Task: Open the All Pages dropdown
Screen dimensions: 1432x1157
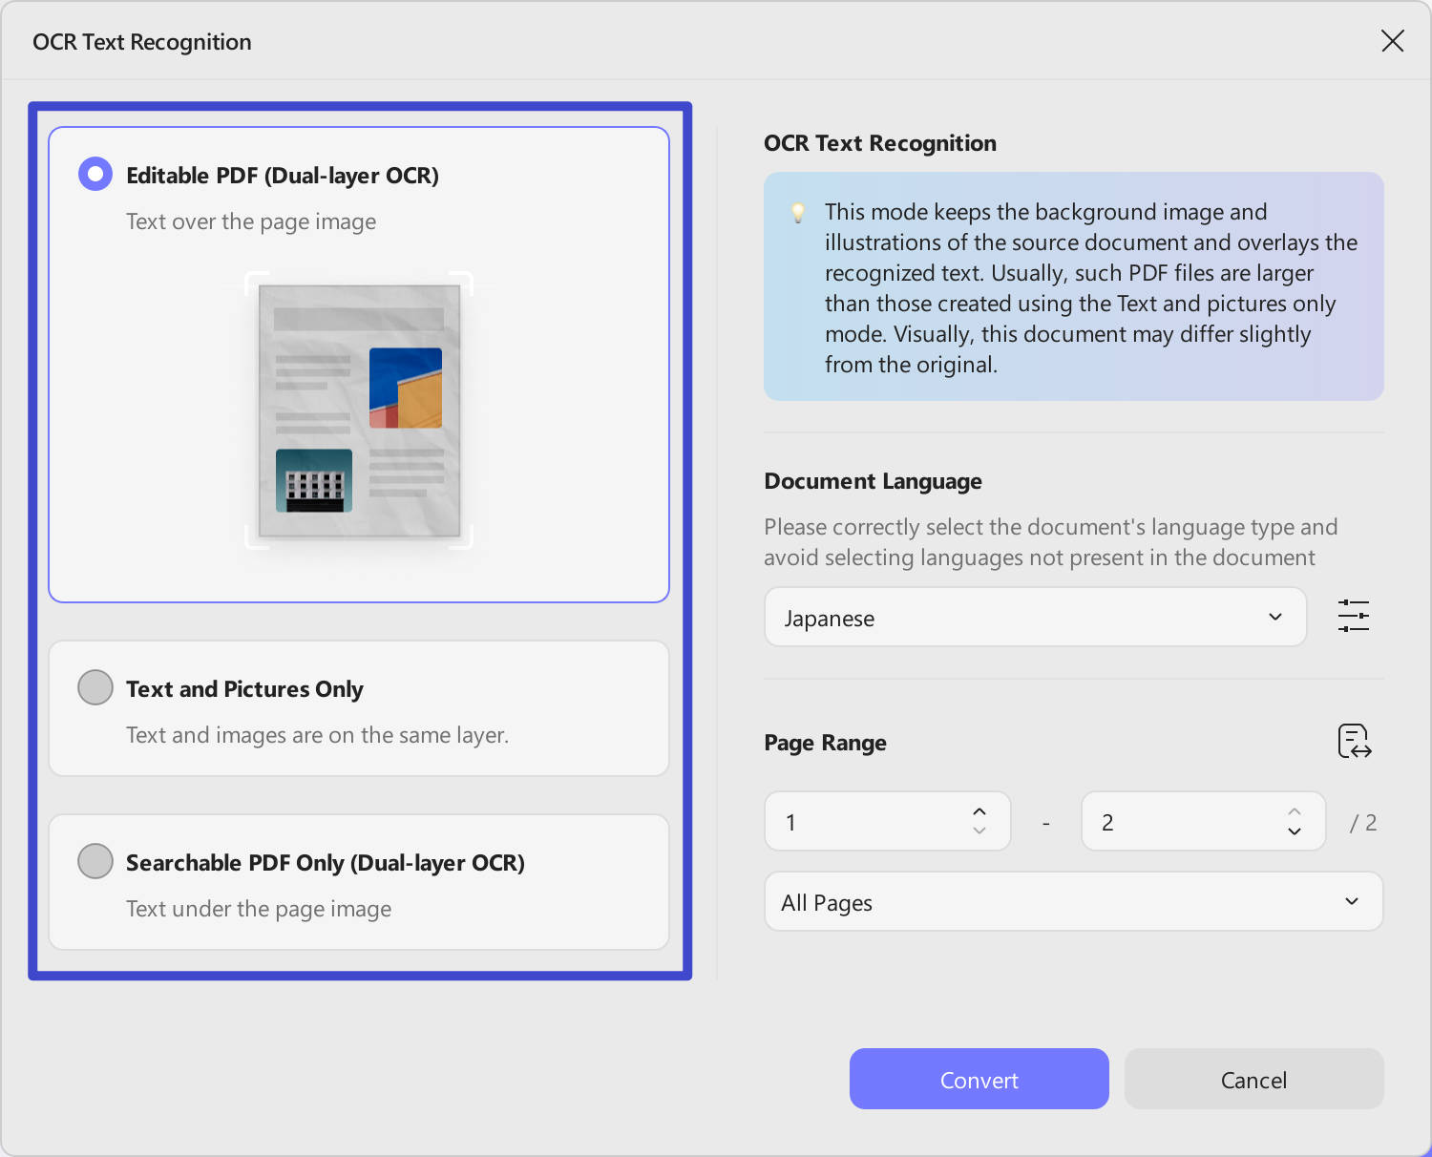Action: 1074,902
